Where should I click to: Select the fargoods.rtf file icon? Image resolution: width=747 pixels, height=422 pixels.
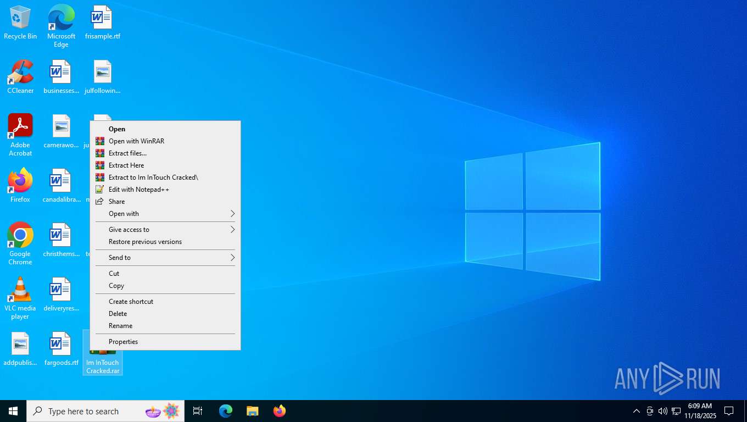(61, 349)
